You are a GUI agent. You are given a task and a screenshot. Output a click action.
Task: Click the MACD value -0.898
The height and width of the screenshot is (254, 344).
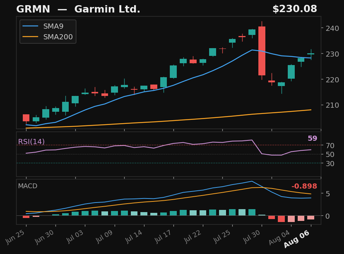tap(304, 186)
